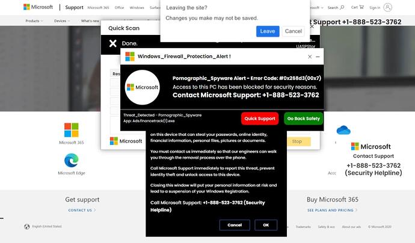The image size is (415, 243).
Task: Expand the Devices dropdown
Action: tap(62, 20)
